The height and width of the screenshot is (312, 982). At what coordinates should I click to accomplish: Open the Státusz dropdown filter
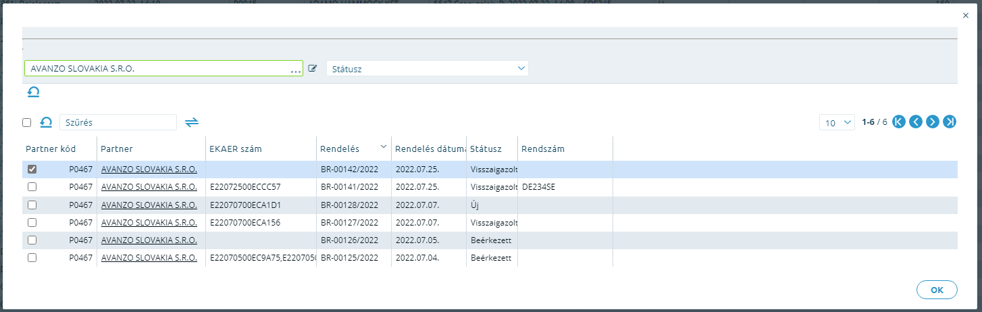point(427,68)
